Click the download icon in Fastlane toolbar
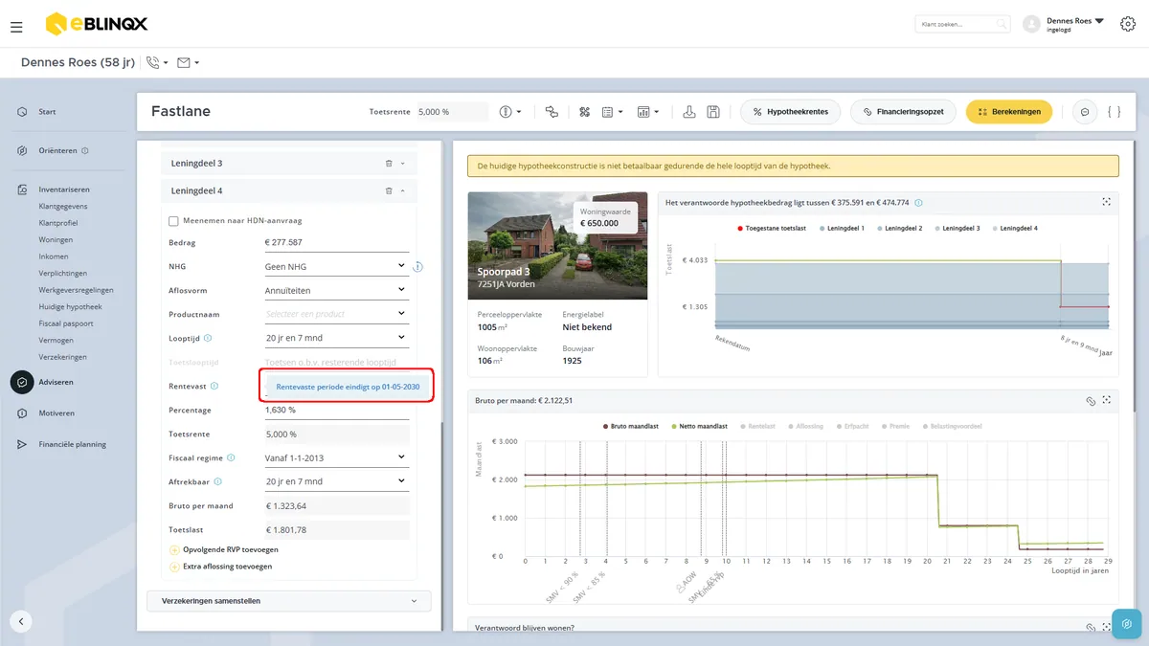Screen dimensions: 1149x646 coord(689,112)
